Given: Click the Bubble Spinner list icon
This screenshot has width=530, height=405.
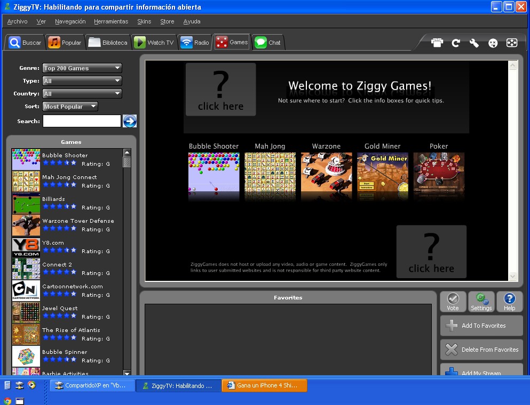Looking at the screenshot, I should 26,356.
